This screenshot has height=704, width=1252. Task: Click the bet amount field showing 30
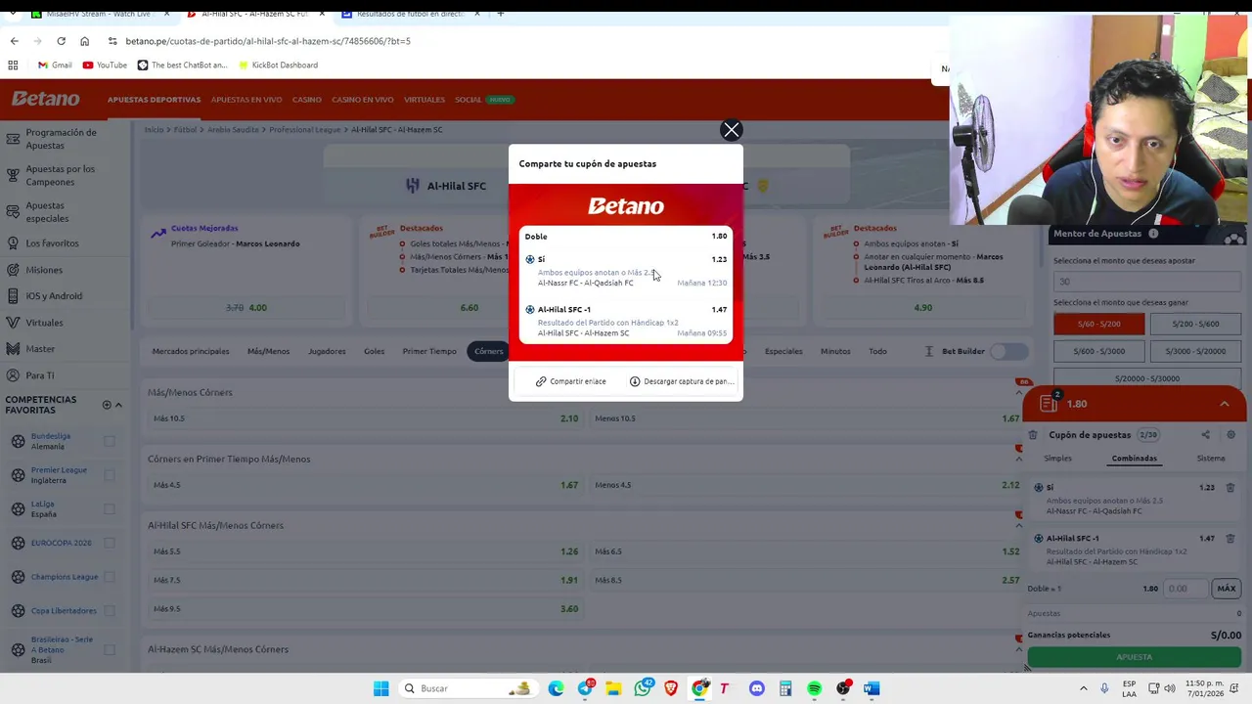click(x=1146, y=282)
